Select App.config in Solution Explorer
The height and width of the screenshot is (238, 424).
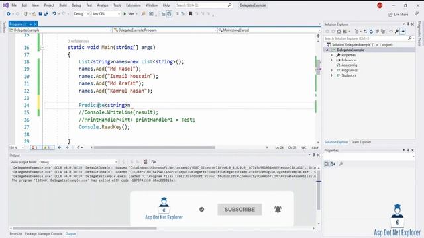click(349, 65)
